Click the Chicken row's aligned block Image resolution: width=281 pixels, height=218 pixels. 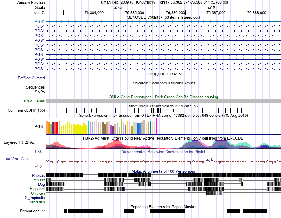pos(214,193)
